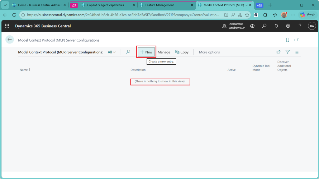Open the notifications bell
Viewport: 319px width, 179px height.
tap(276, 26)
